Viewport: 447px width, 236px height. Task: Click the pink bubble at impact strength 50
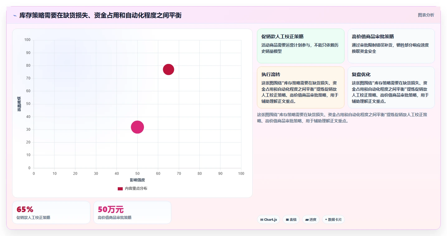137,127
